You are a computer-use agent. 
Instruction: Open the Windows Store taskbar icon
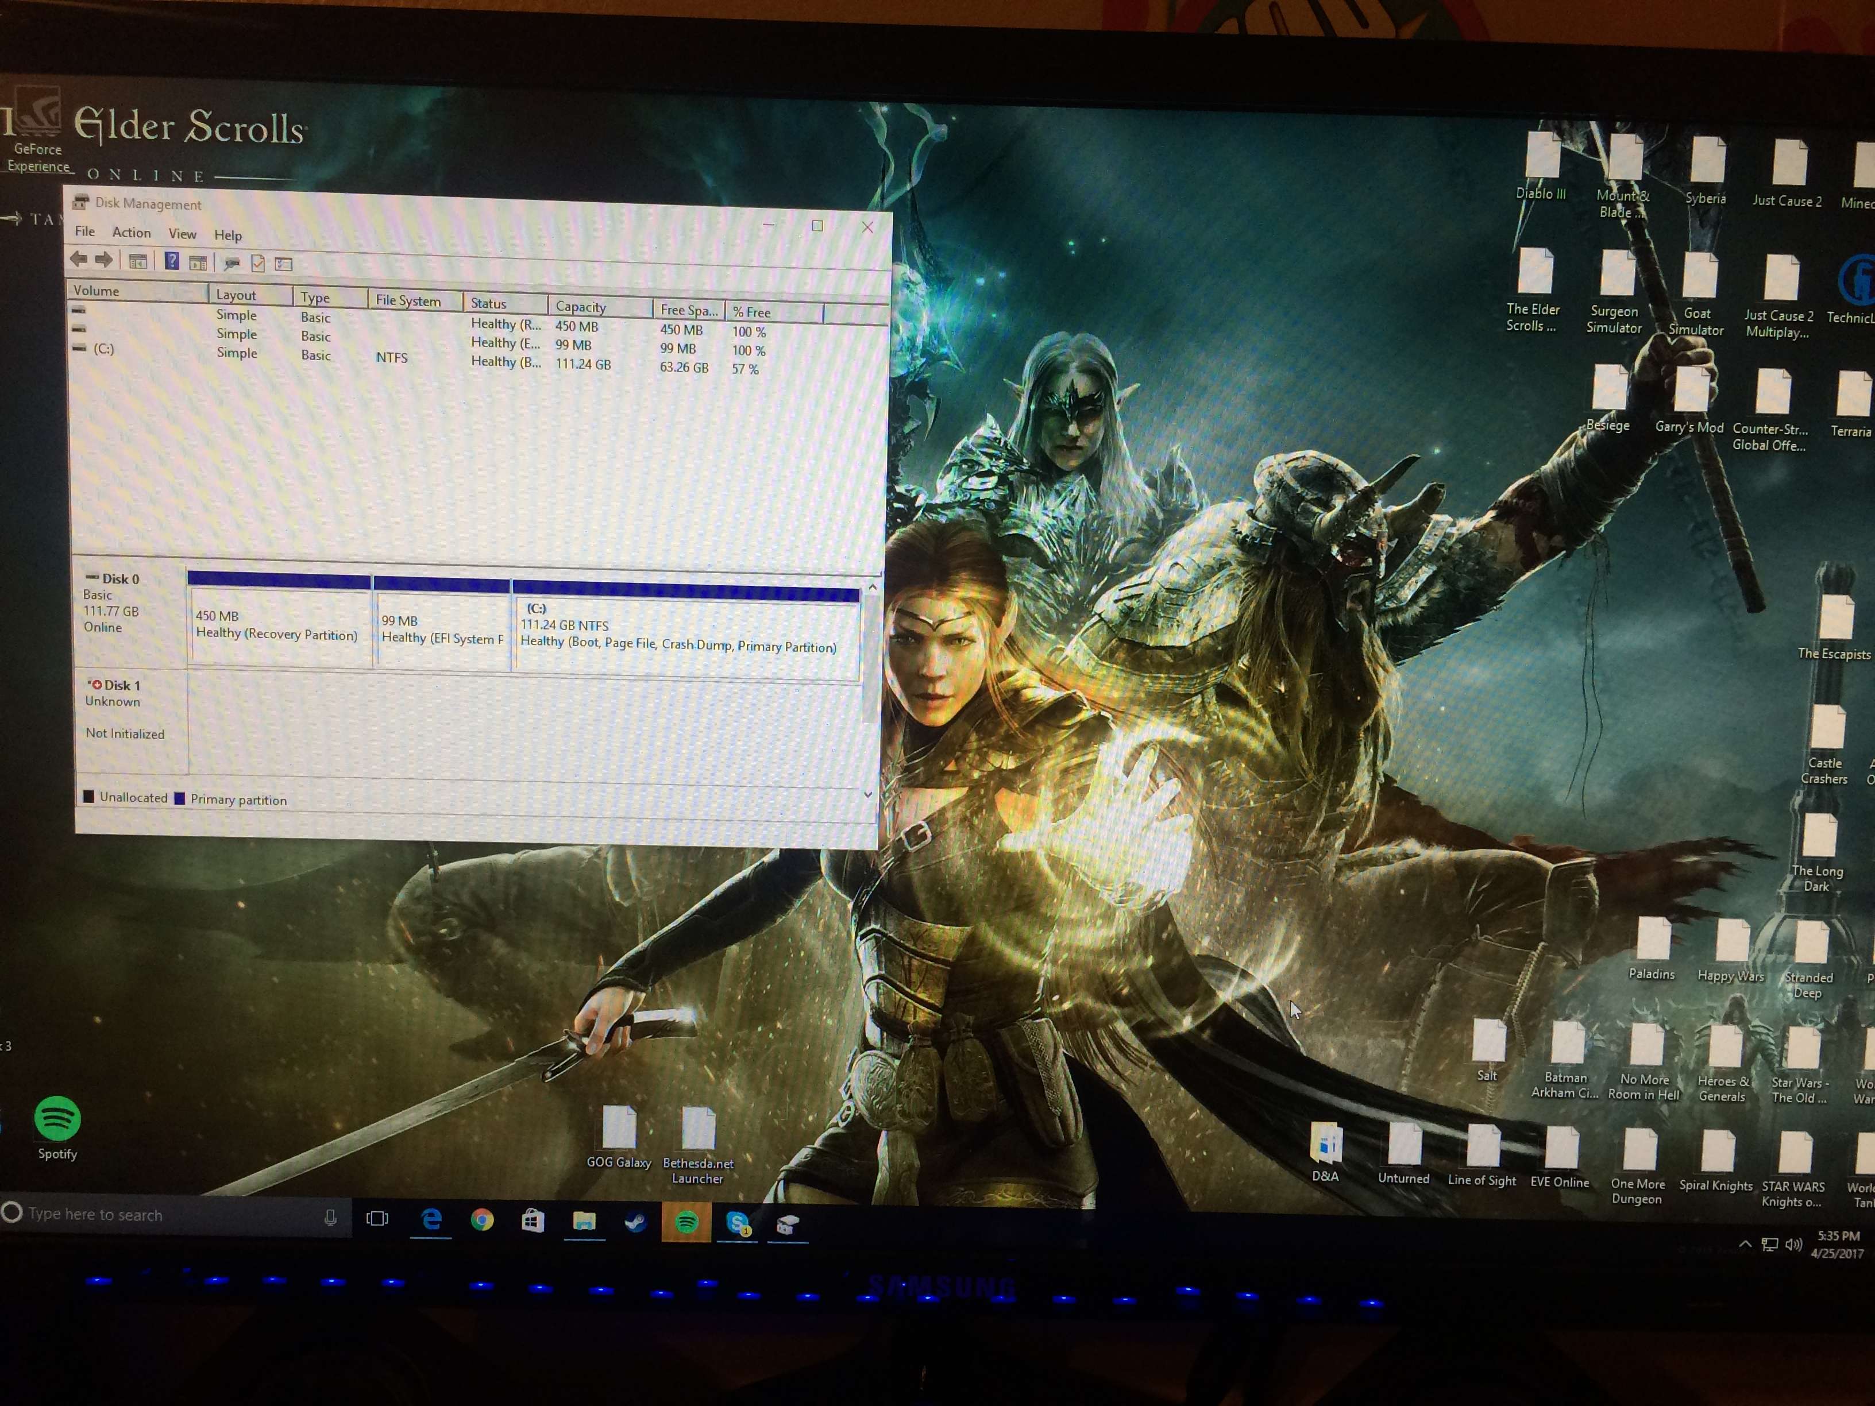click(x=533, y=1221)
